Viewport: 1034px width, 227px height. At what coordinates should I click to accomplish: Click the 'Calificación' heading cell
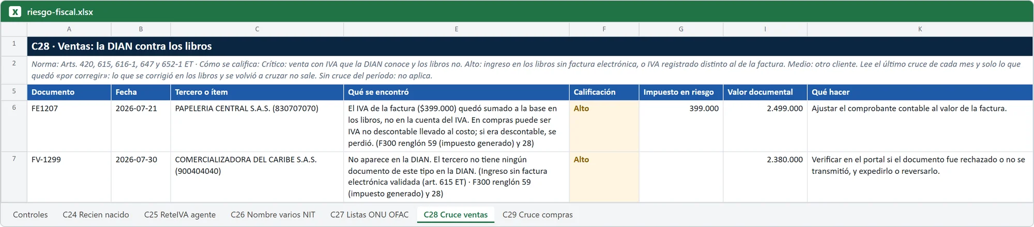[604, 92]
